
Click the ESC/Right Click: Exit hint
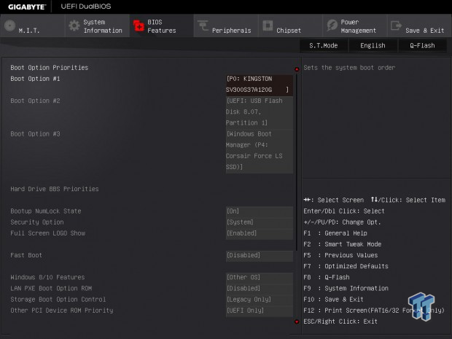(x=340, y=322)
